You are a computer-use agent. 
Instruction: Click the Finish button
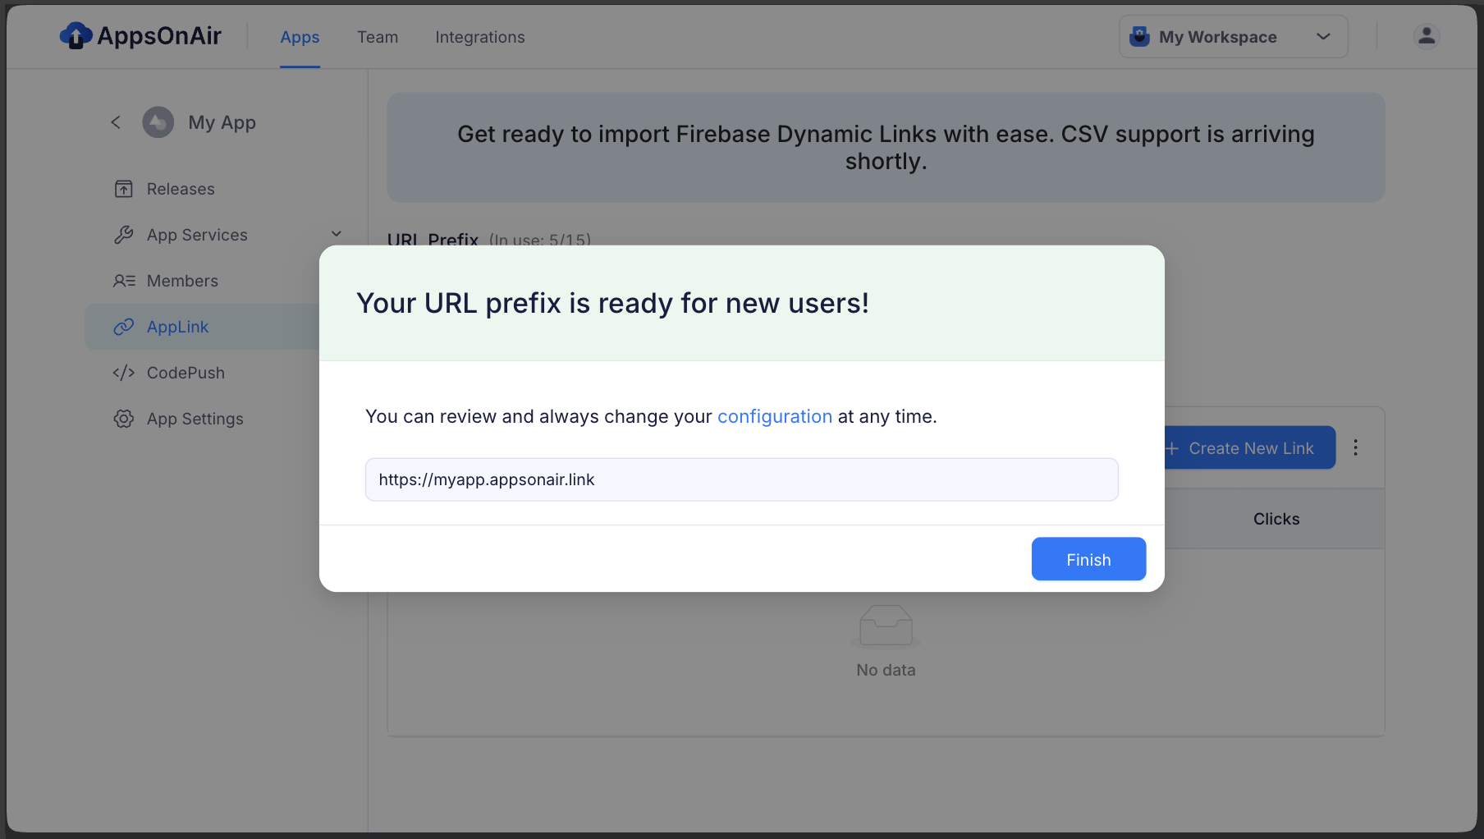tap(1088, 559)
